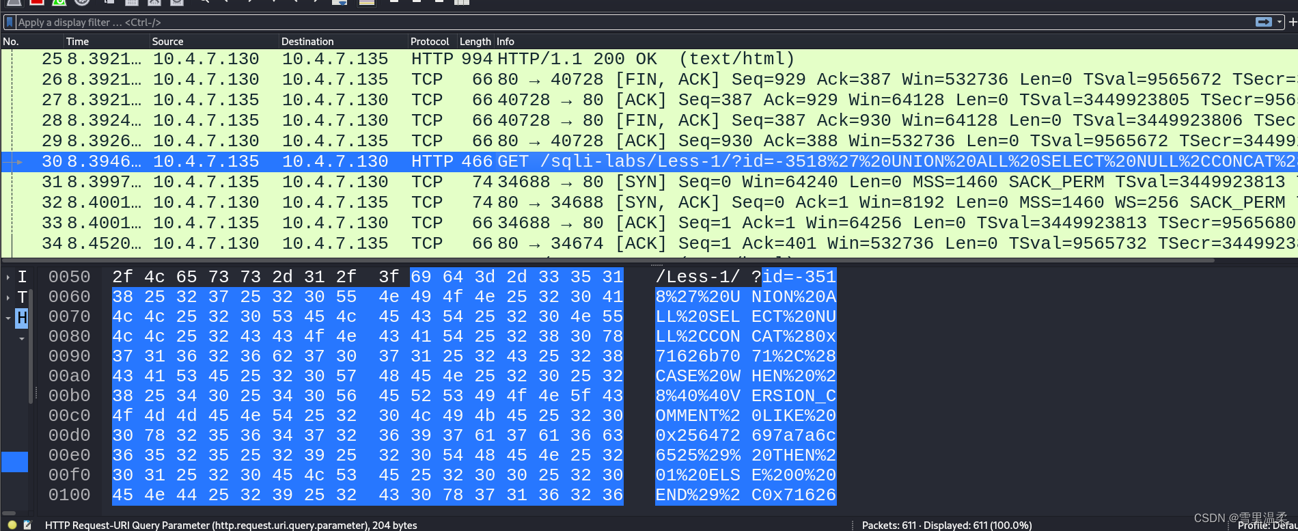
Task: Click into the display filter input field
Action: click(635, 22)
